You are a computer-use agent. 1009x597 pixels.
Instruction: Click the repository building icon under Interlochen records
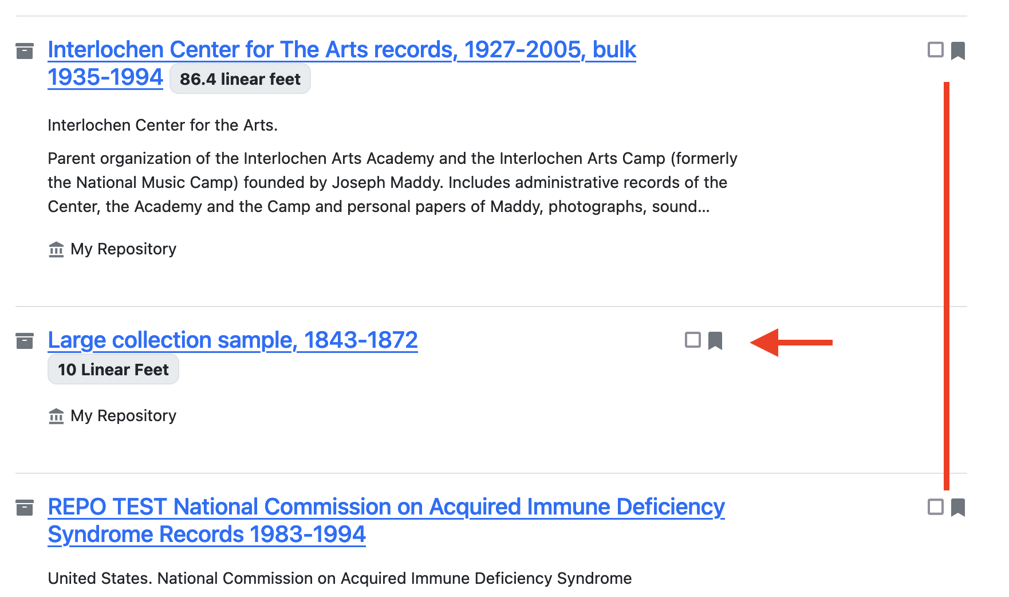(56, 249)
